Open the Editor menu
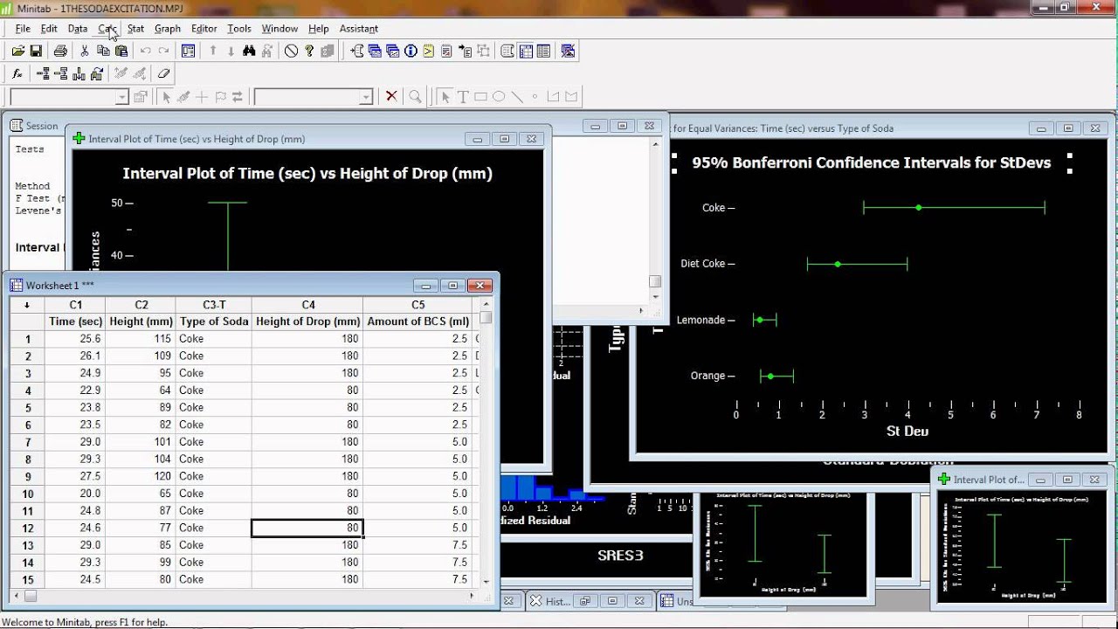 tap(204, 29)
